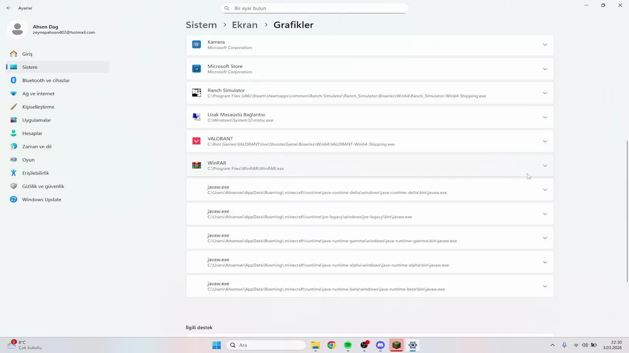This screenshot has height=353, width=629.
Task: Go to Sistem in the sidebar
Action: tap(57, 67)
